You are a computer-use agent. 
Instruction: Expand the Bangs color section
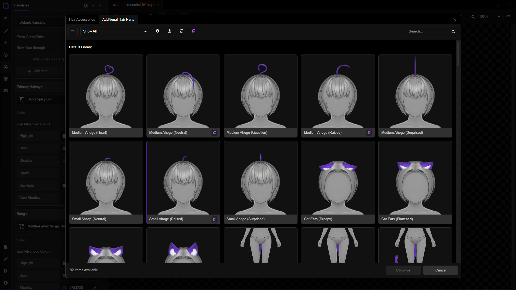(x=21, y=240)
